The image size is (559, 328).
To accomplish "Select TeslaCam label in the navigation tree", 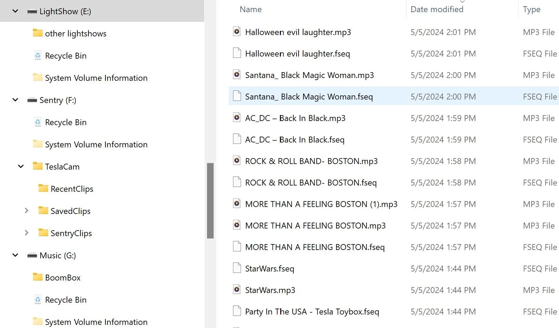I will 62,167.
